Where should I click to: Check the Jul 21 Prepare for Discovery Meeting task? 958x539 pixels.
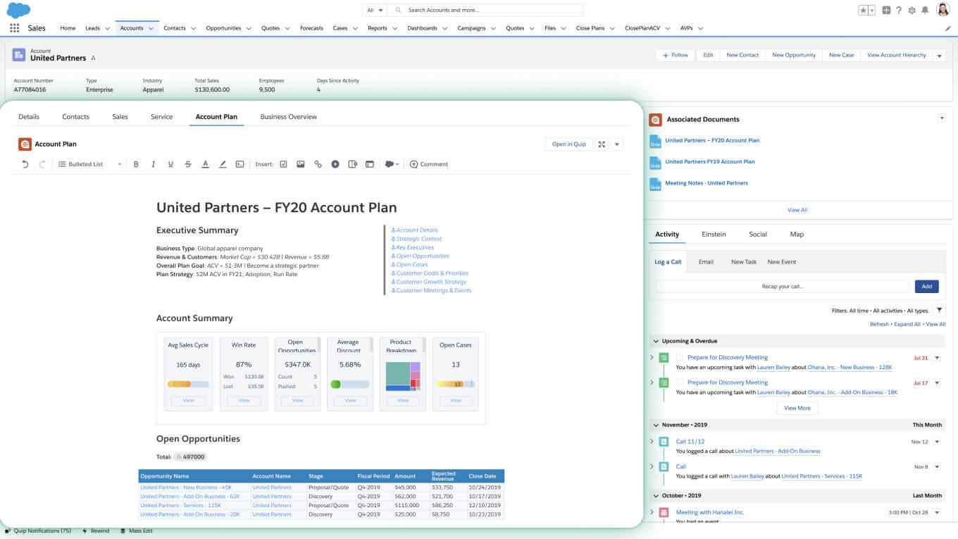680,357
